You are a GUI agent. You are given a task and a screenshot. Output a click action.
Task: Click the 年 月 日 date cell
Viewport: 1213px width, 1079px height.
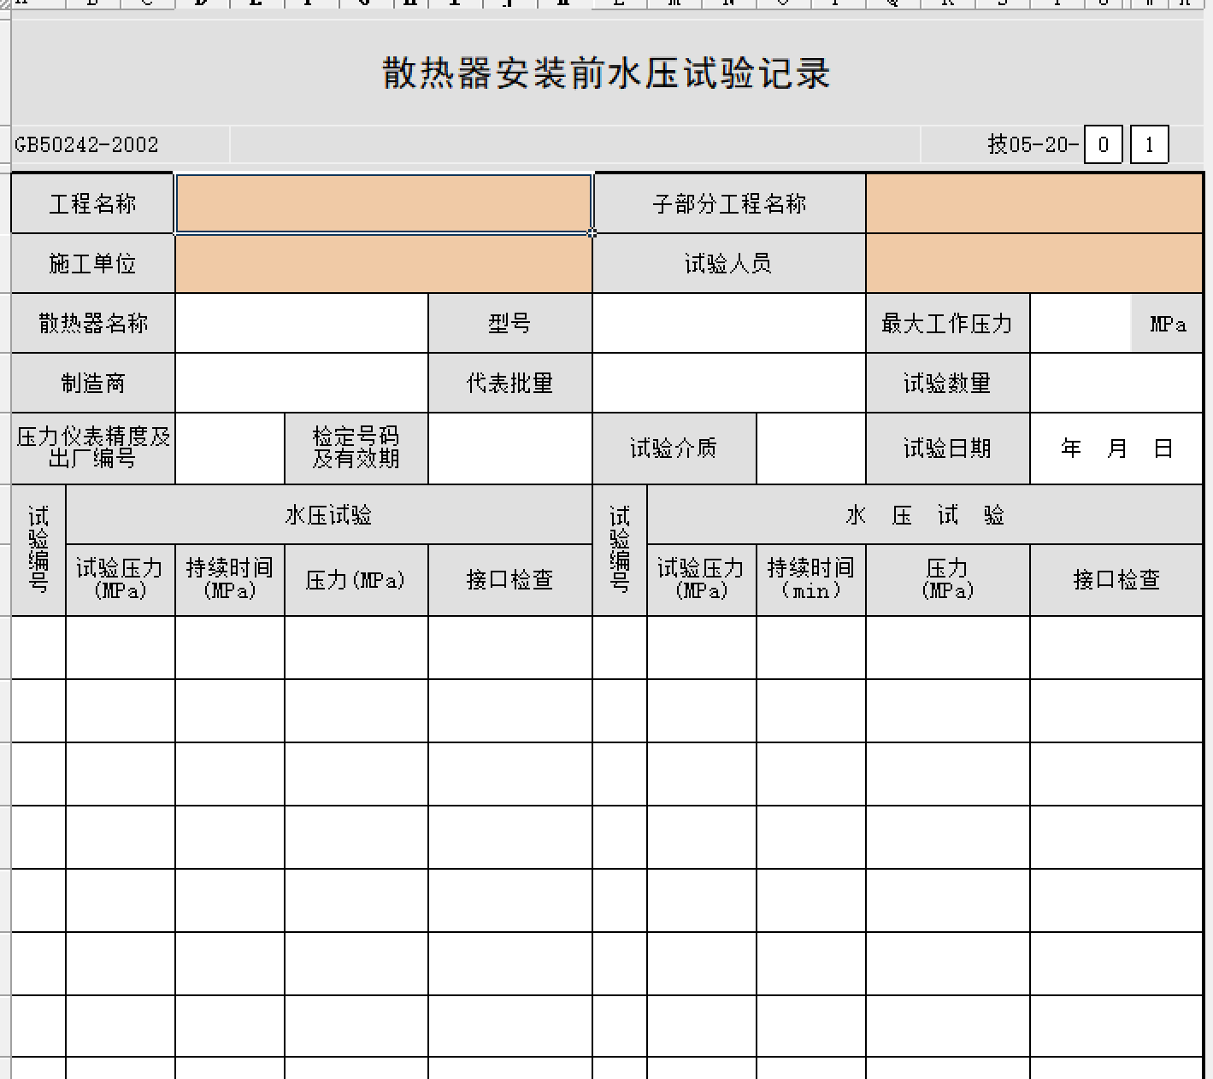tap(1116, 448)
